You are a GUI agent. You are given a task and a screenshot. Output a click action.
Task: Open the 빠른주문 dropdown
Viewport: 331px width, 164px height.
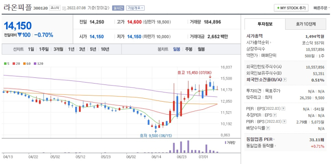[x=322, y=8]
